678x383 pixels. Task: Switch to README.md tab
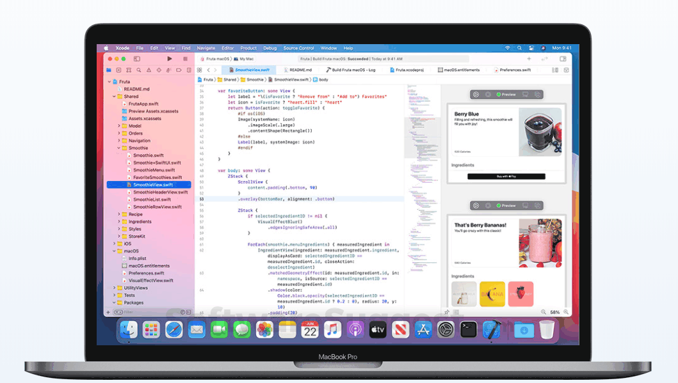coord(298,70)
